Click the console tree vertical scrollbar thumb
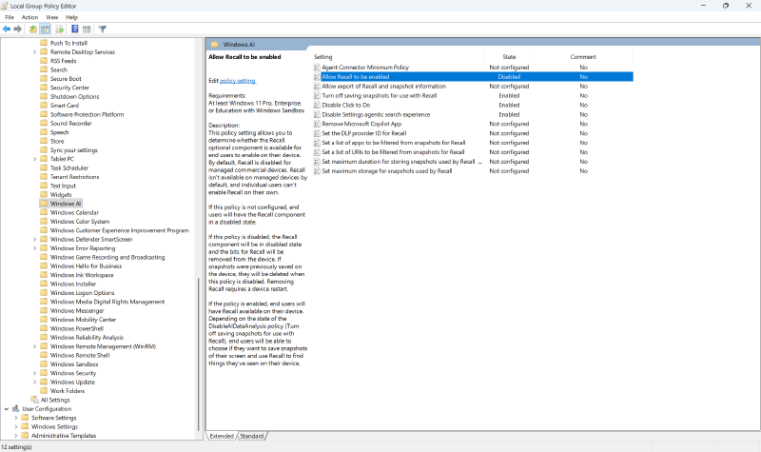Image resolution: width=761 pixels, height=452 pixels. (x=198, y=354)
